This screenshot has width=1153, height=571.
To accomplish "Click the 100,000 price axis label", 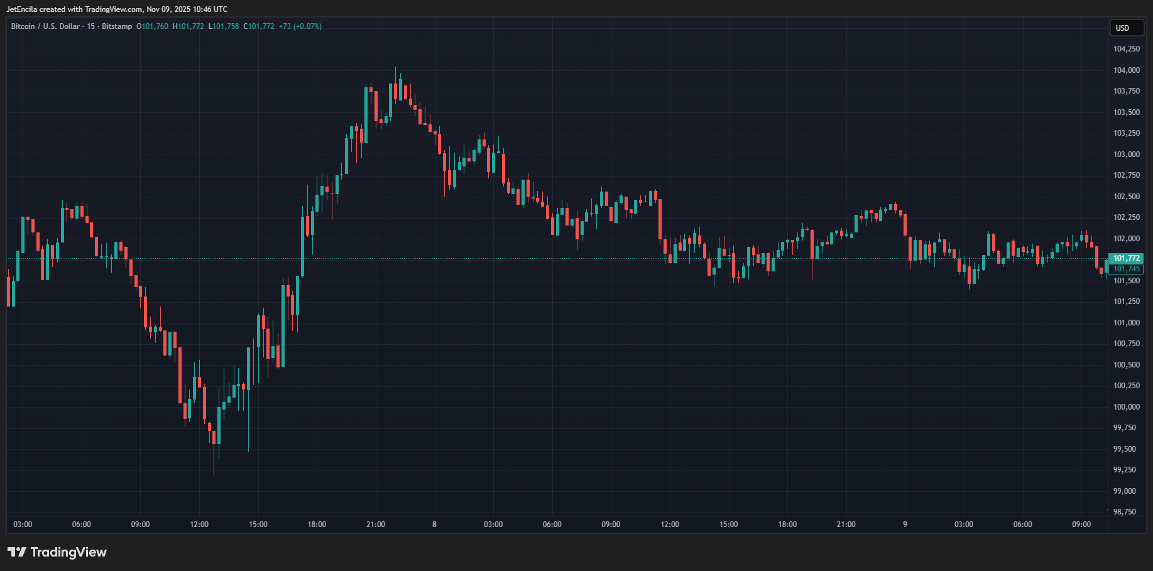I will pos(1126,407).
